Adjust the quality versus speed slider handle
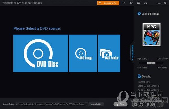The height and width of the screenshot is (109, 169). click(151, 63)
